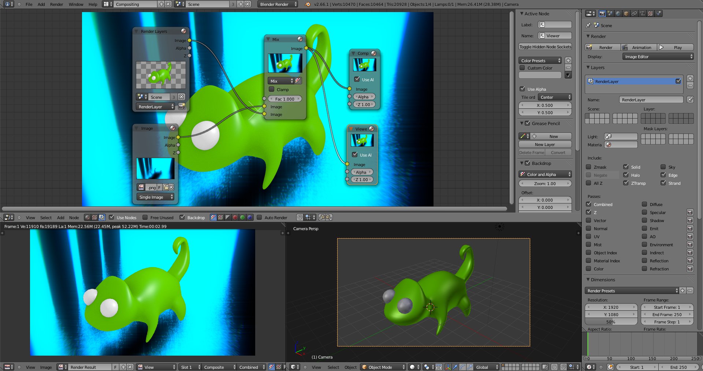Open the Object menu in 3D view
703x371 pixels.
(350, 367)
